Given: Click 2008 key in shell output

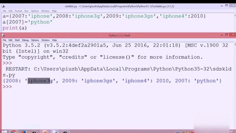Looking at the screenshot, I should [x=12, y=81].
